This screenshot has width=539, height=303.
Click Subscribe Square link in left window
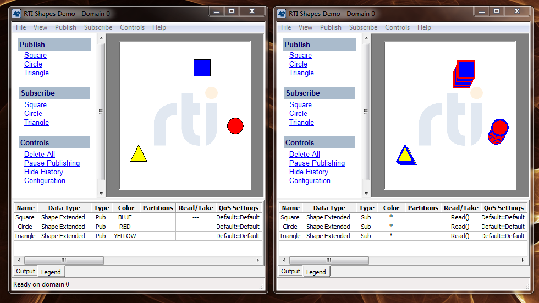[x=35, y=105]
